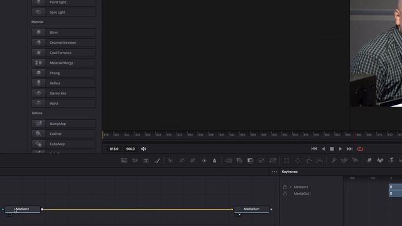Viewport: 402px width, 226px height.
Task: Add a Text 3D node from the toolbar
Action: [x=391, y=161]
